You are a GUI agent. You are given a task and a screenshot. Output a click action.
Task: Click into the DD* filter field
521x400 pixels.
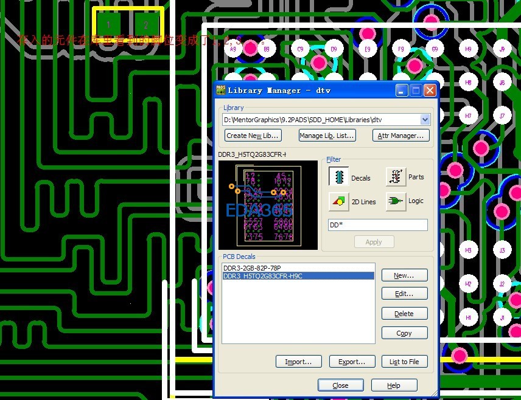[378, 225]
